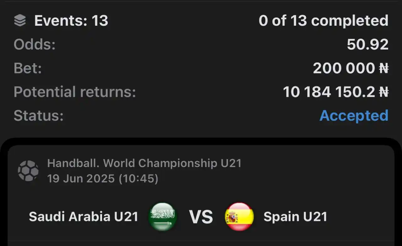Click the Events: 13 heading
Image resolution: width=402 pixels, height=246 pixels.
coord(71,21)
